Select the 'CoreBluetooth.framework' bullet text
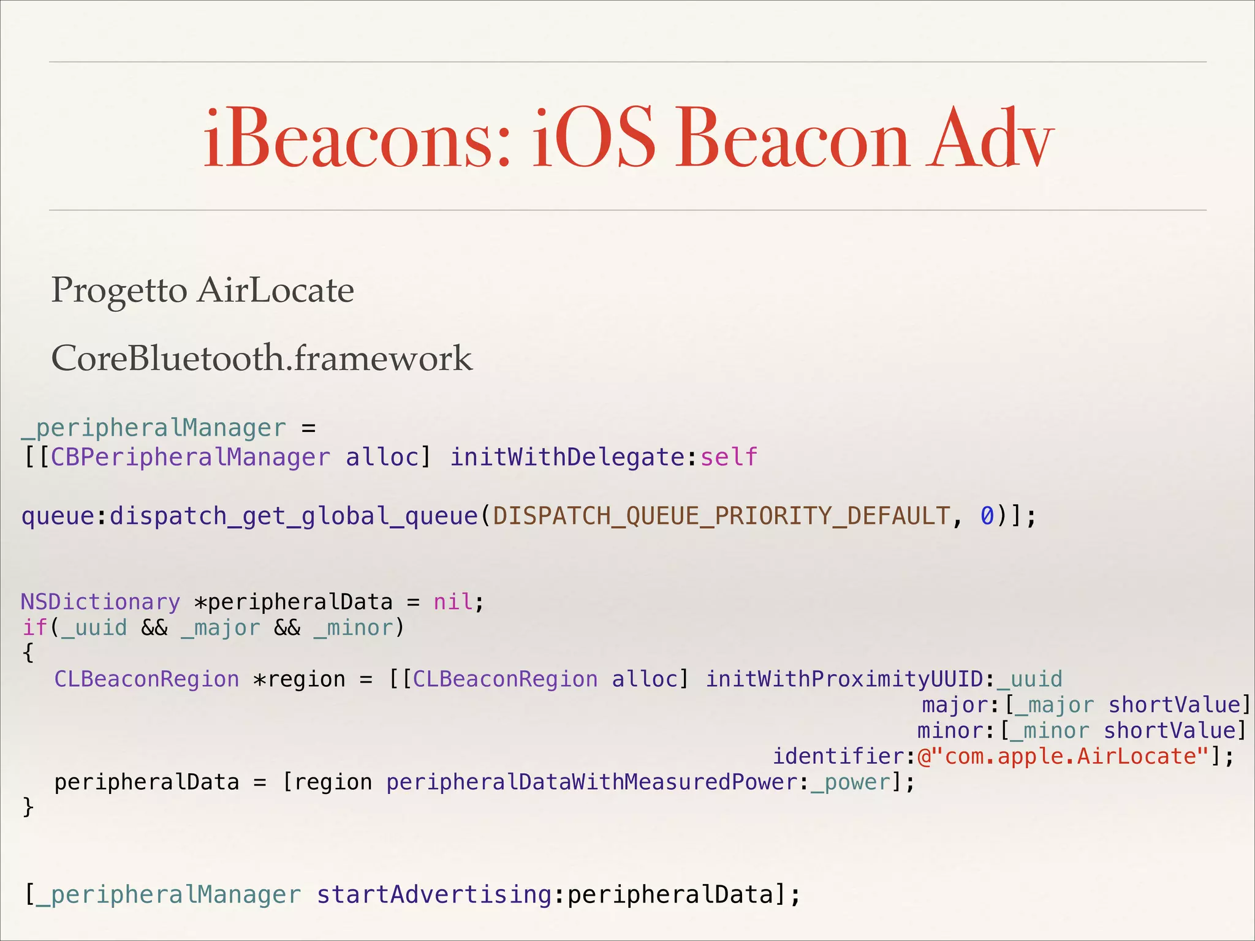This screenshot has height=941, width=1255. [262, 358]
